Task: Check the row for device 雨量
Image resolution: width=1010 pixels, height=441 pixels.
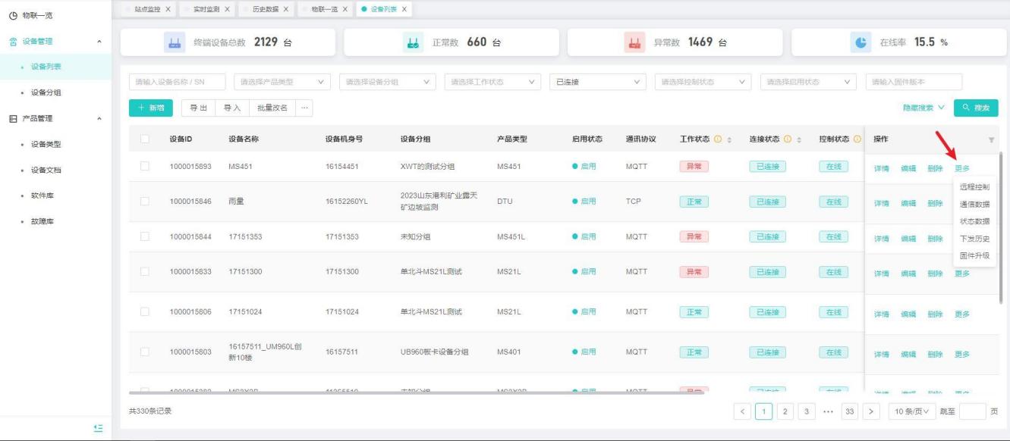Action: click(x=145, y=202)
